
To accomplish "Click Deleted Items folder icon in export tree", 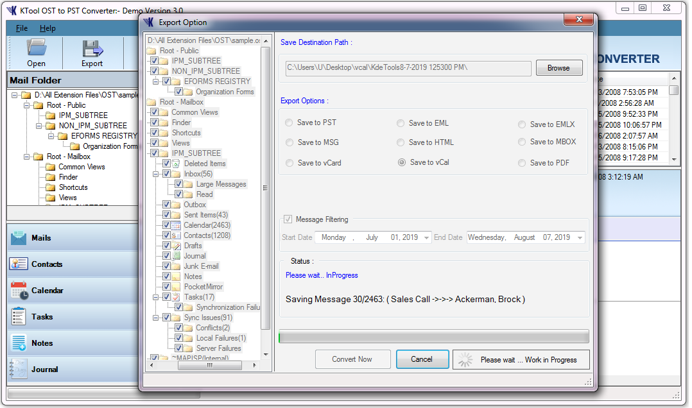I will (176, 164).
